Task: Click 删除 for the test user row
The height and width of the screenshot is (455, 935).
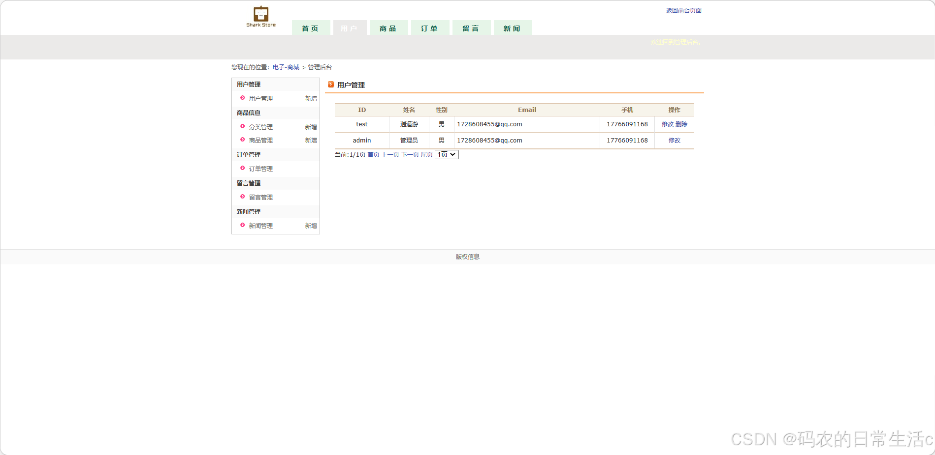Action: [x=682, y=124]
